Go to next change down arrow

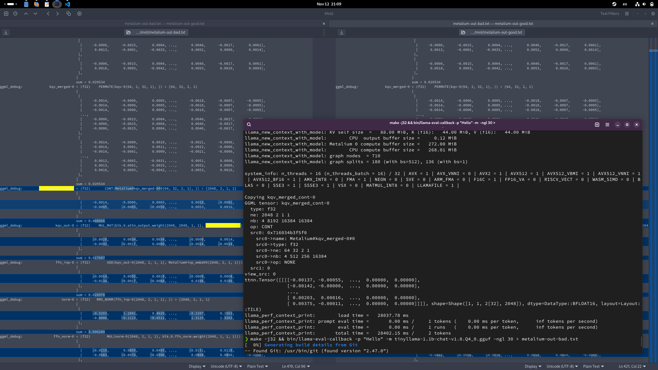[x=35, y=14]
